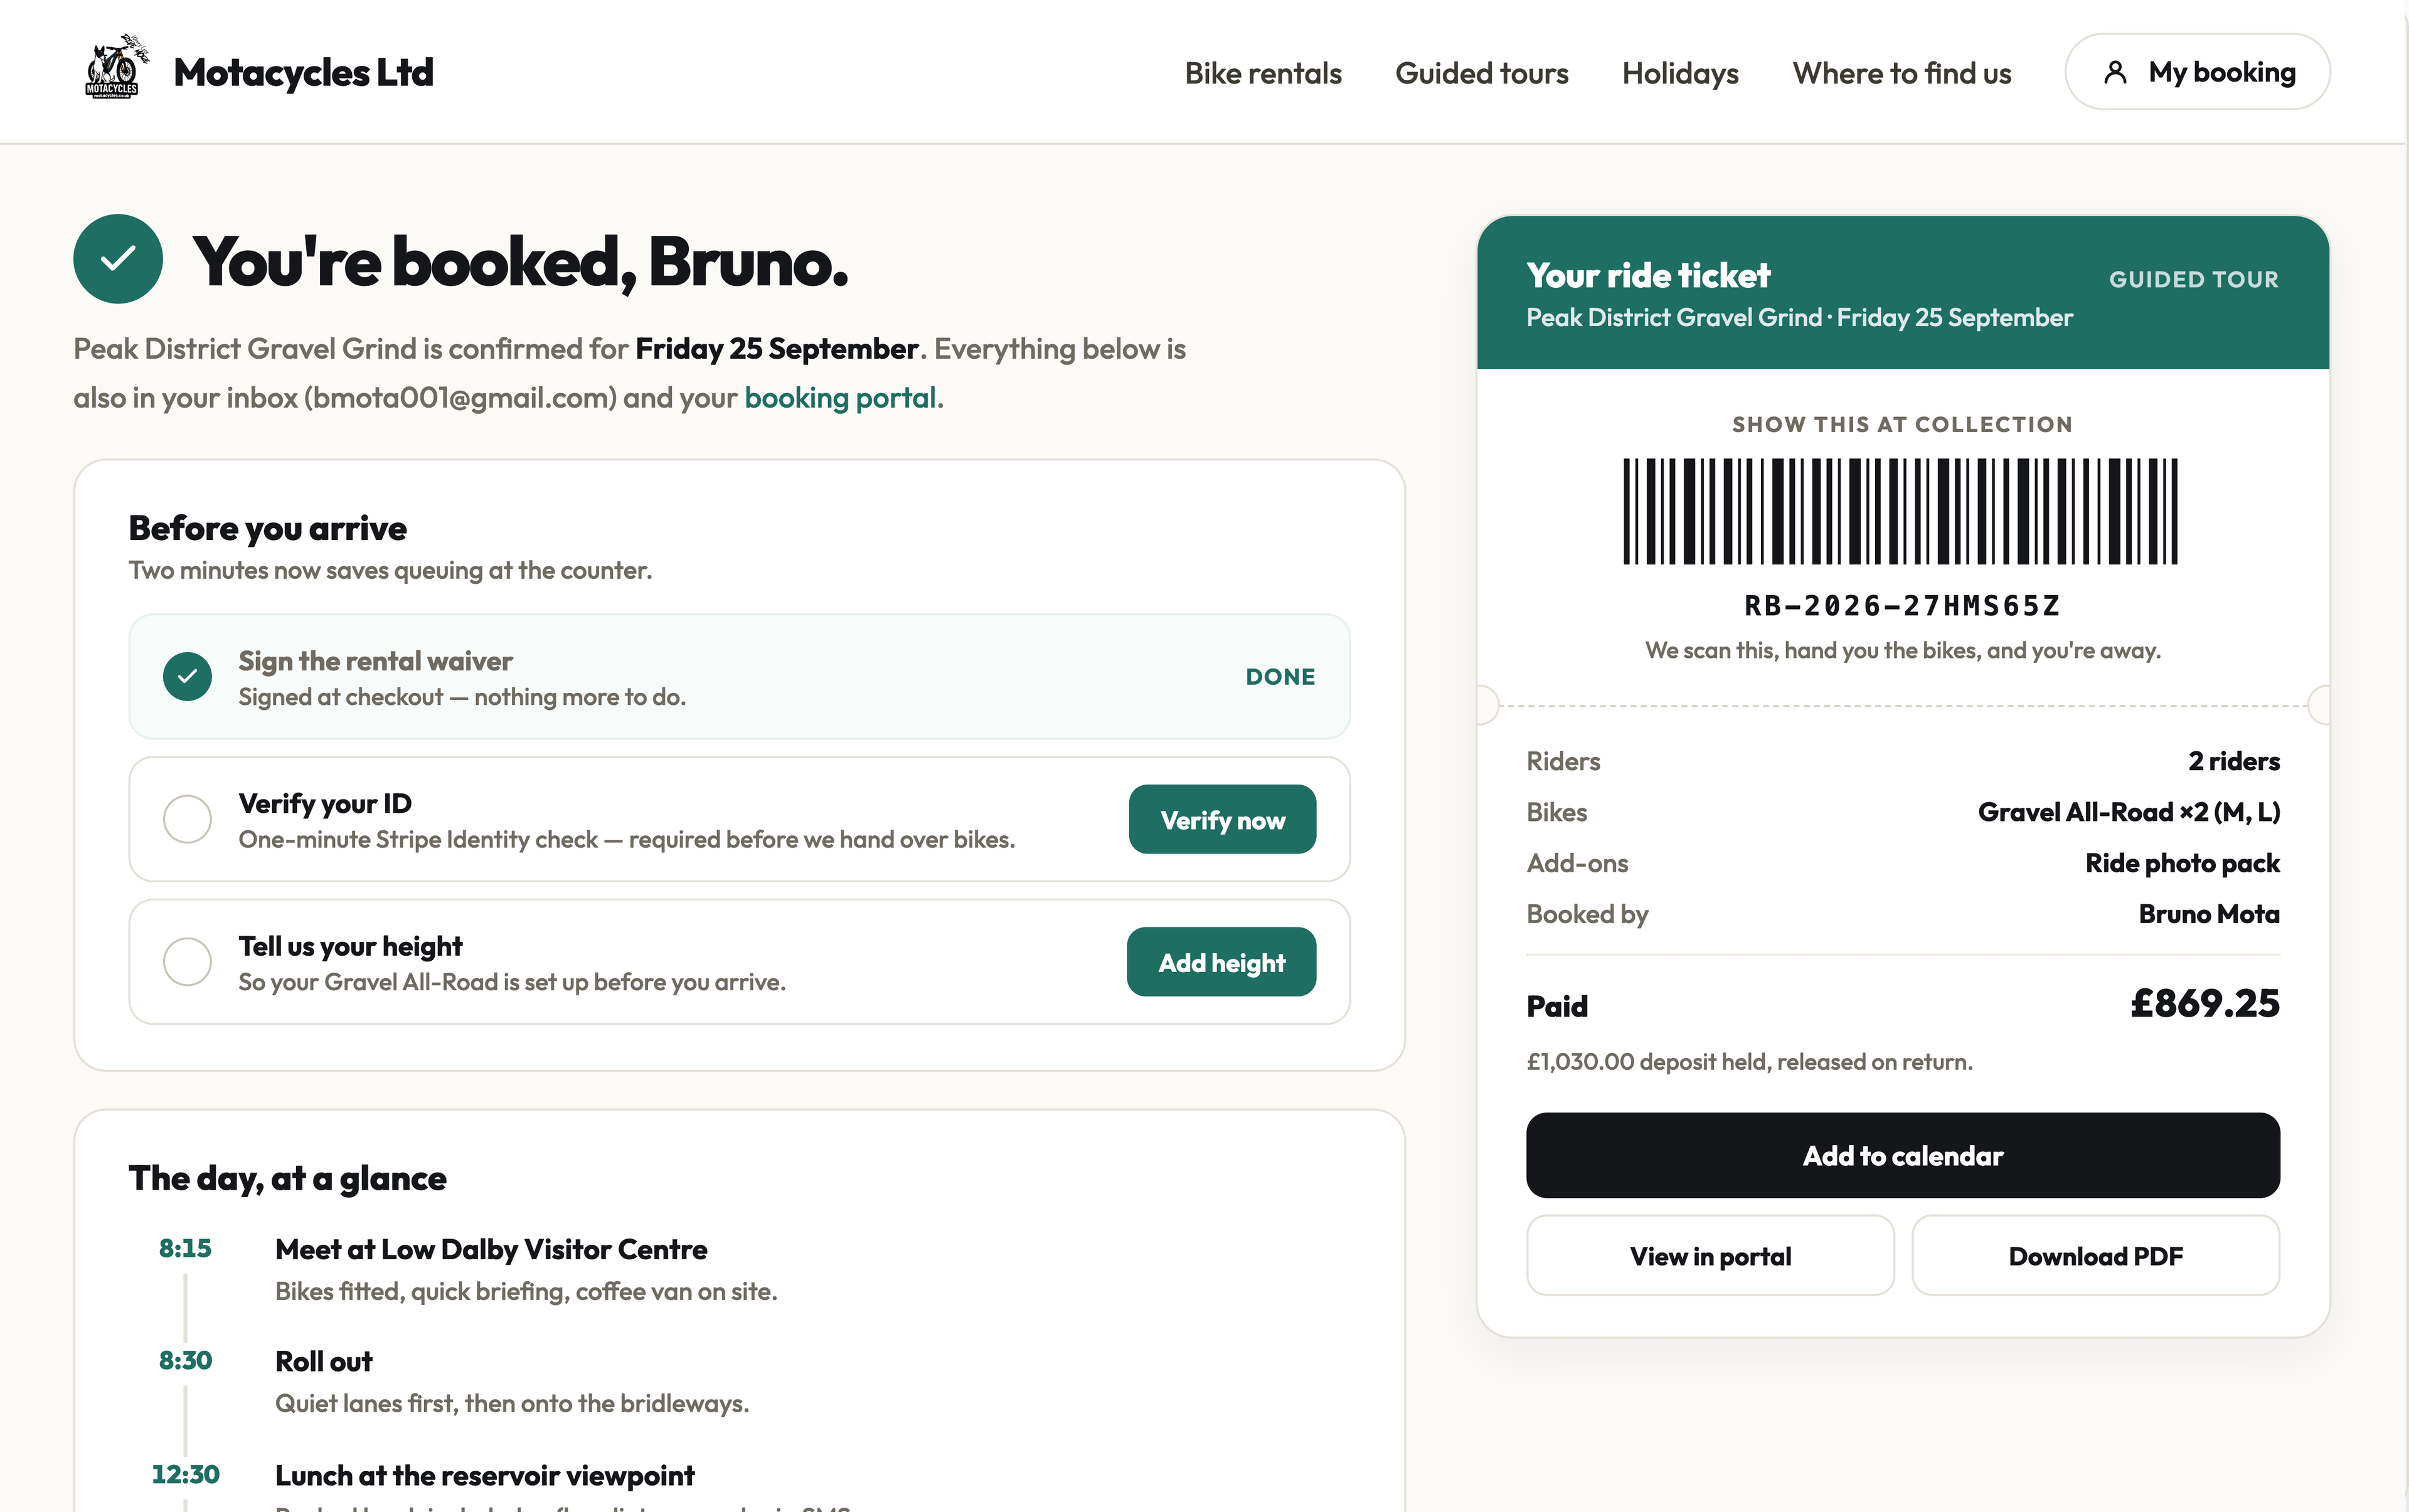Click the Your ride ticket heading

coord(1647,275)
